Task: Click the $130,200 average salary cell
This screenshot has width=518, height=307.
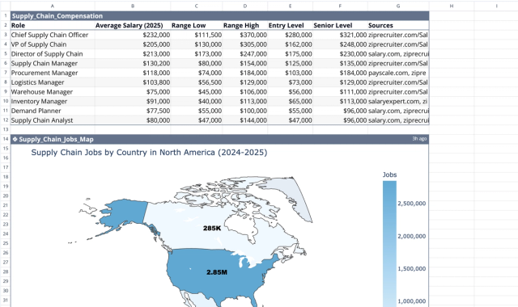Action: [133, 63]
